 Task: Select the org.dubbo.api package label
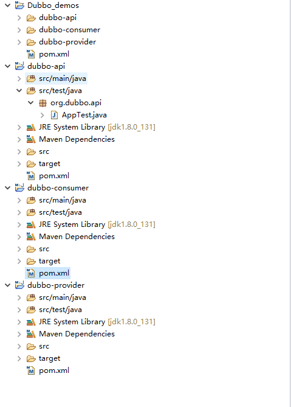tap(76, 103)
